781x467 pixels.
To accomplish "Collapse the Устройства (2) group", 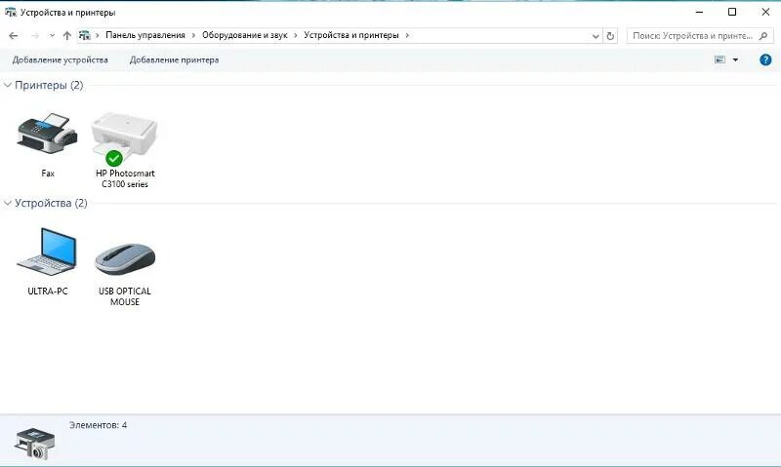I will [x=8, y=203].
